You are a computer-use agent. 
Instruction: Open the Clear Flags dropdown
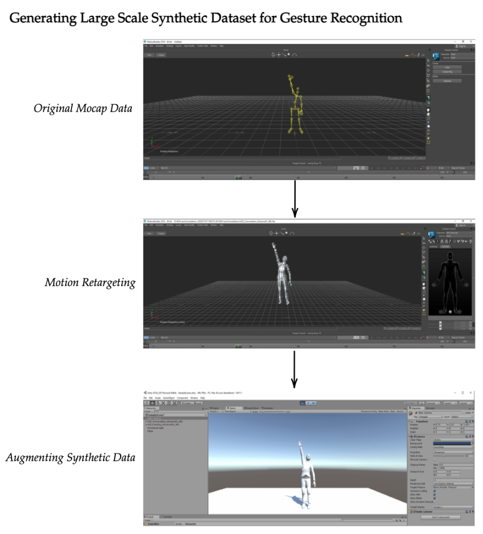point(453,439)
